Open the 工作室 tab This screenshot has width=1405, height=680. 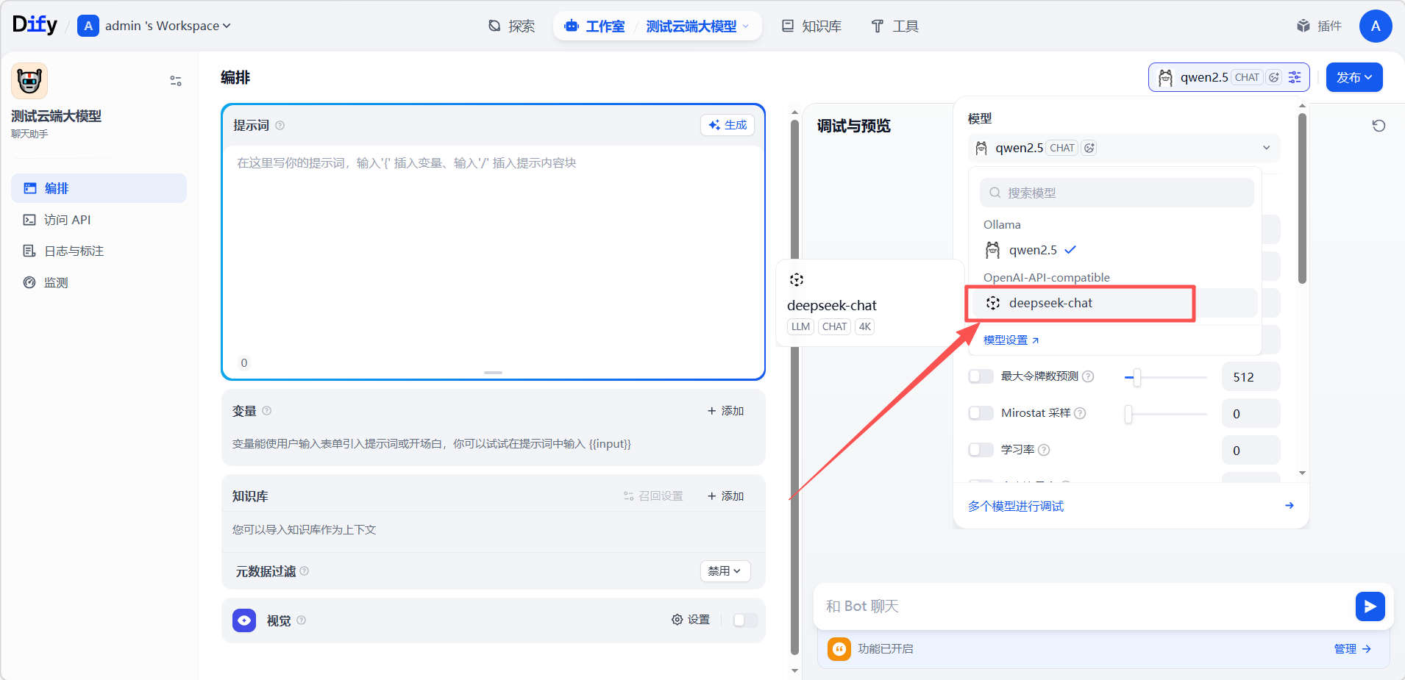(594, 26)
